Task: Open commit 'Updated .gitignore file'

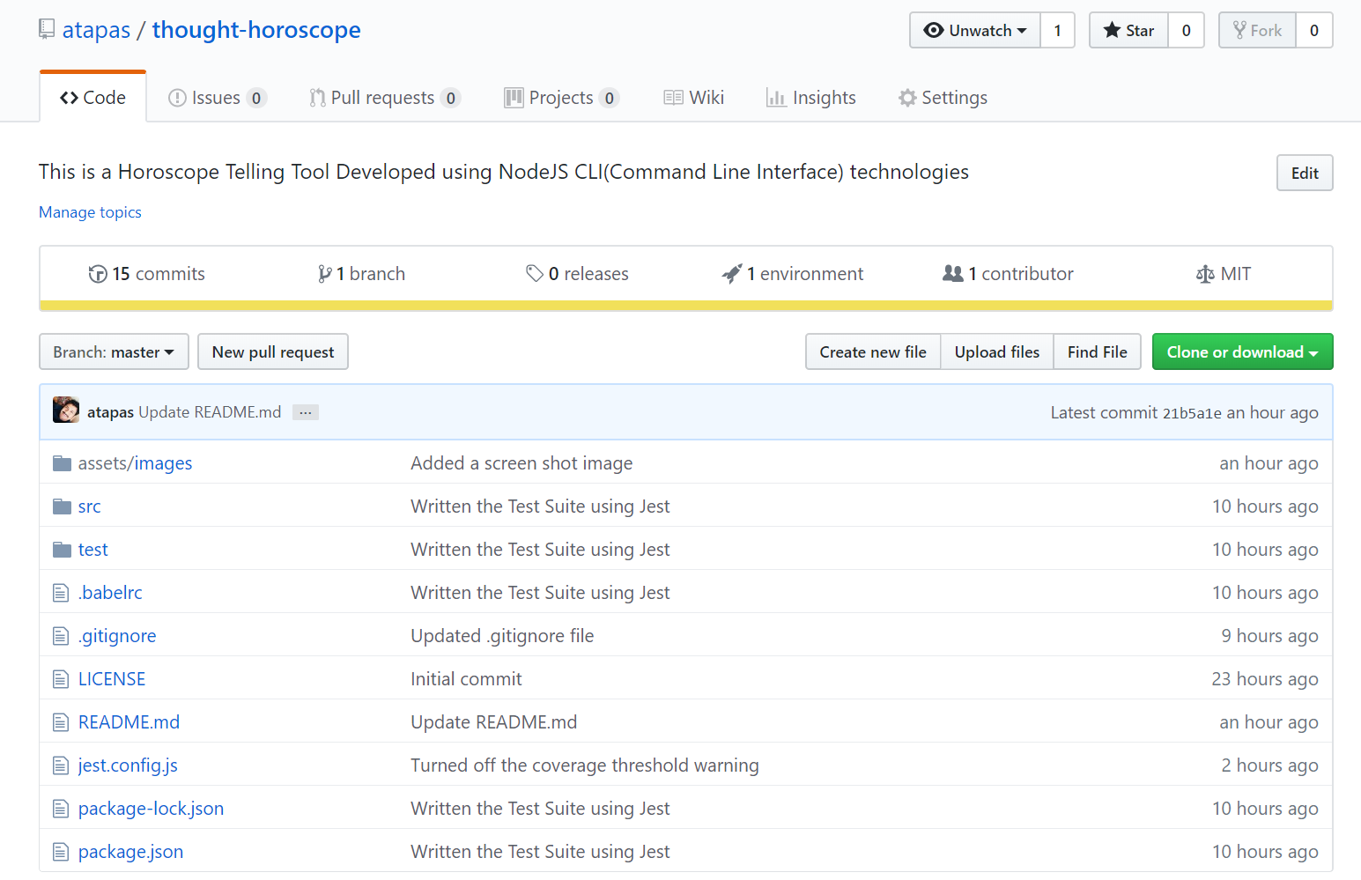Action: pos(502,636)
